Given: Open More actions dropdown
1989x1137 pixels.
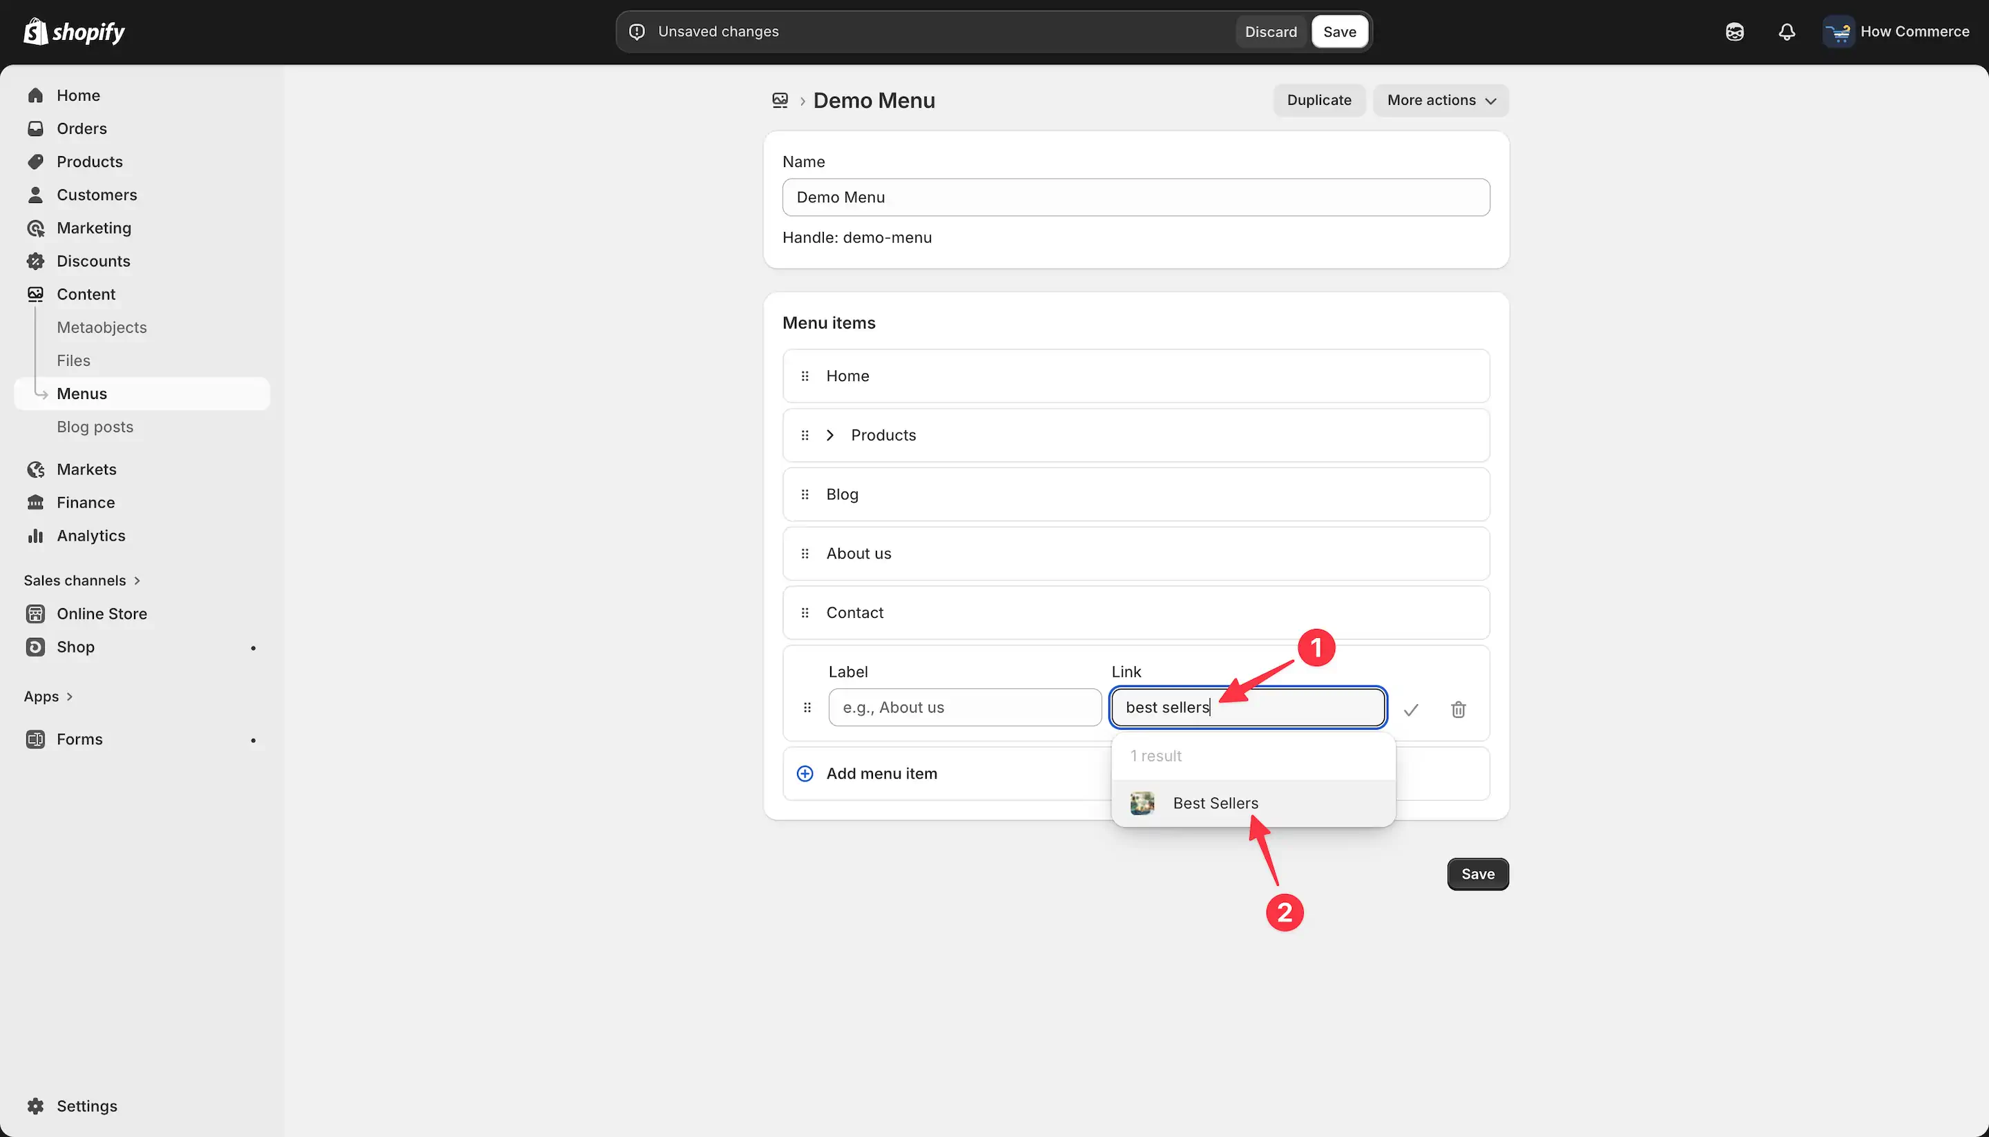Looking at the screenshot, I should [x=1441, y=100].
